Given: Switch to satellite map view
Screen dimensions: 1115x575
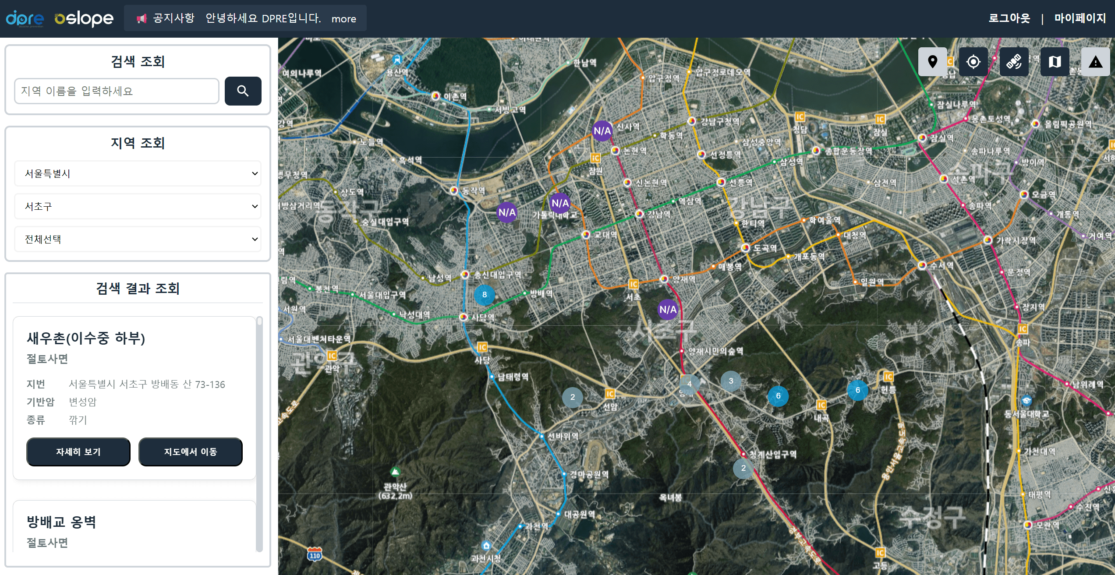Looking at the screenshot, I should (1014, 62).
